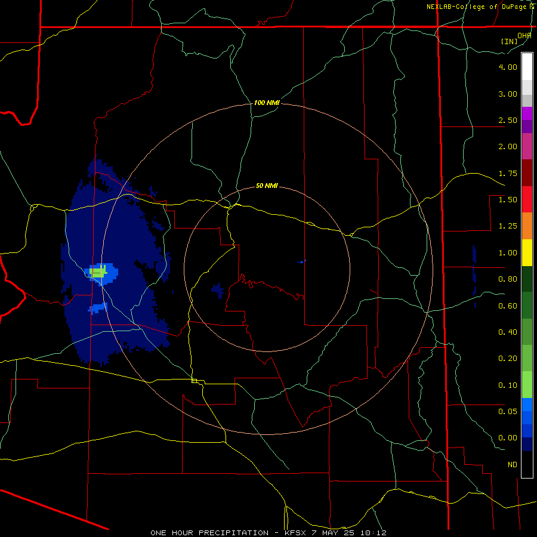This screenshot has height=537, width=537.
Task: Click the 0.10 legend value
Action: click(508, 385)
